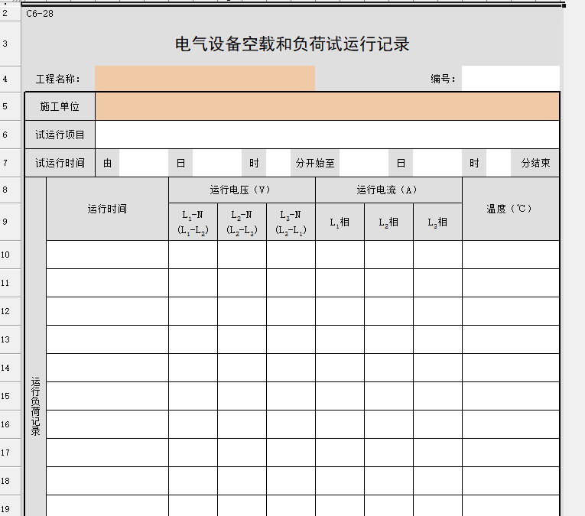Image resolution: width=585 pixels, height=516 pixels.
Task: Select the 温度（℃） header cell
Action: (x=510, y=209)
